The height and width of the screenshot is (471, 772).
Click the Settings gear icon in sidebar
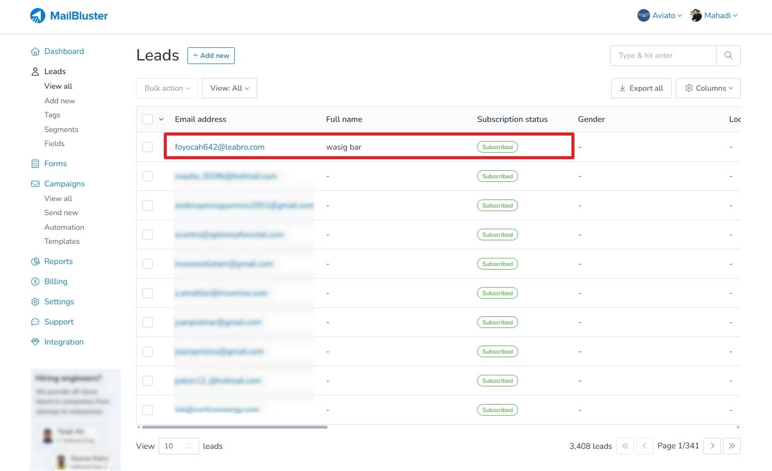click(x=35, y=302)
